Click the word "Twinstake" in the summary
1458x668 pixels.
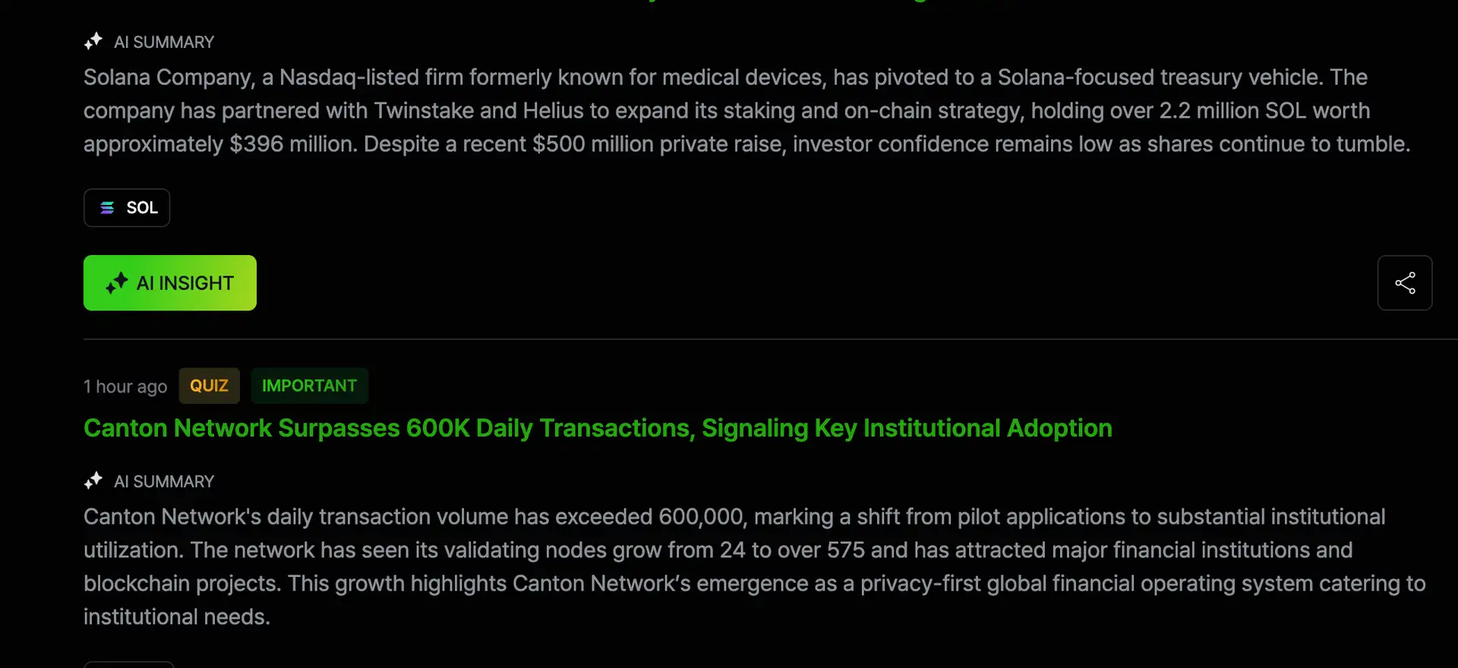click(424, 111)
